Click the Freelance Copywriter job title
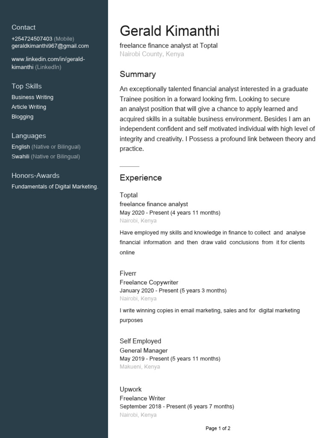Viewport: 328px width, 438px height. [x=149, y=282]
